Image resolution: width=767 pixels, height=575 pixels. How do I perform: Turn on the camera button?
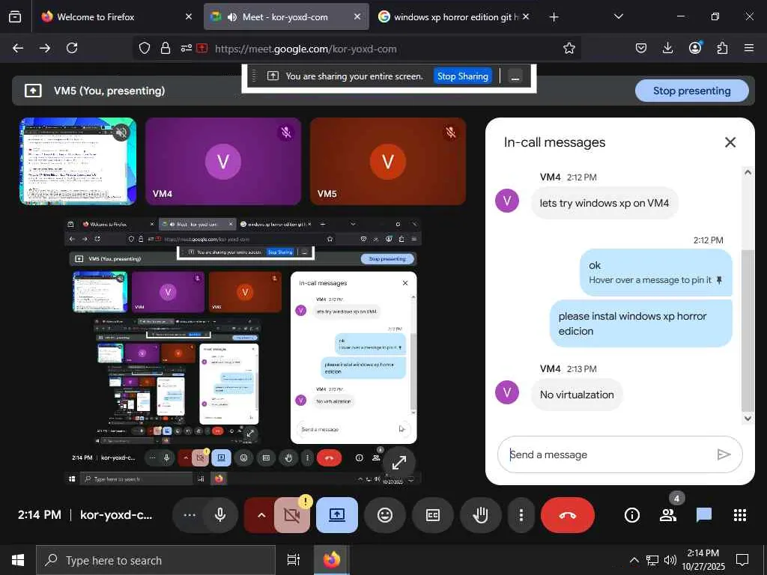tap(291, 515)
